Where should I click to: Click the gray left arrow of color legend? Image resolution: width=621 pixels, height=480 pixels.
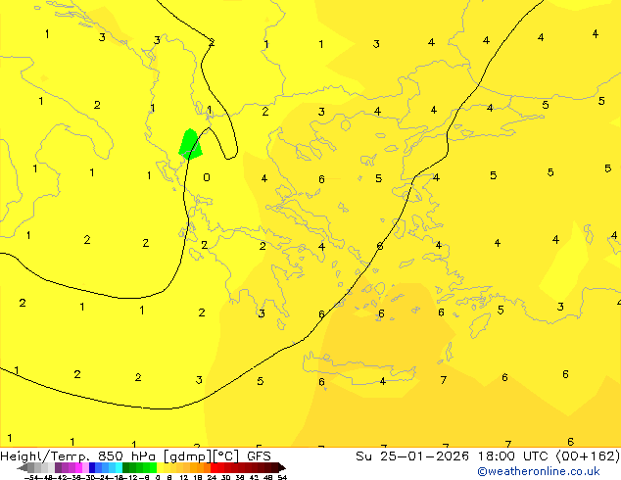point(22,468)
